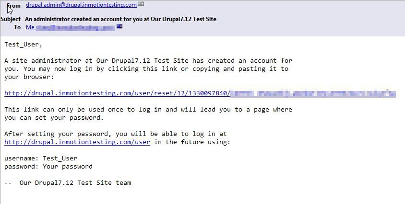The image size is (405, 204).
Task: Open the drupal.inmotiontesting.com/user login link
Action: [x=77, y=142]
